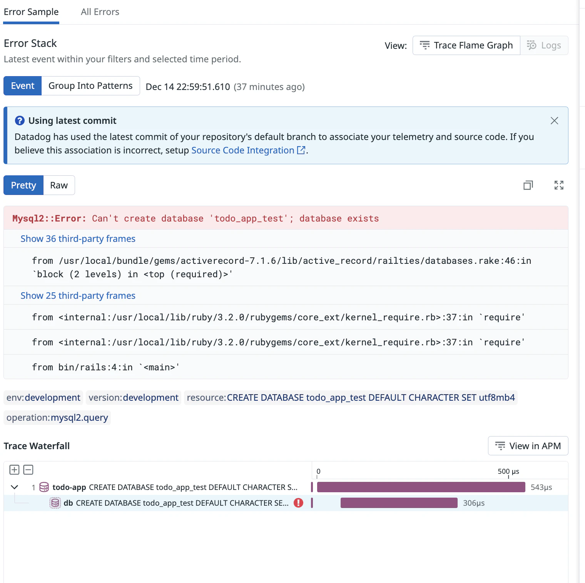This screenshot has width=585, height=583.
Task: Select the Event view toggle
Action: click(x=23, y=86)
